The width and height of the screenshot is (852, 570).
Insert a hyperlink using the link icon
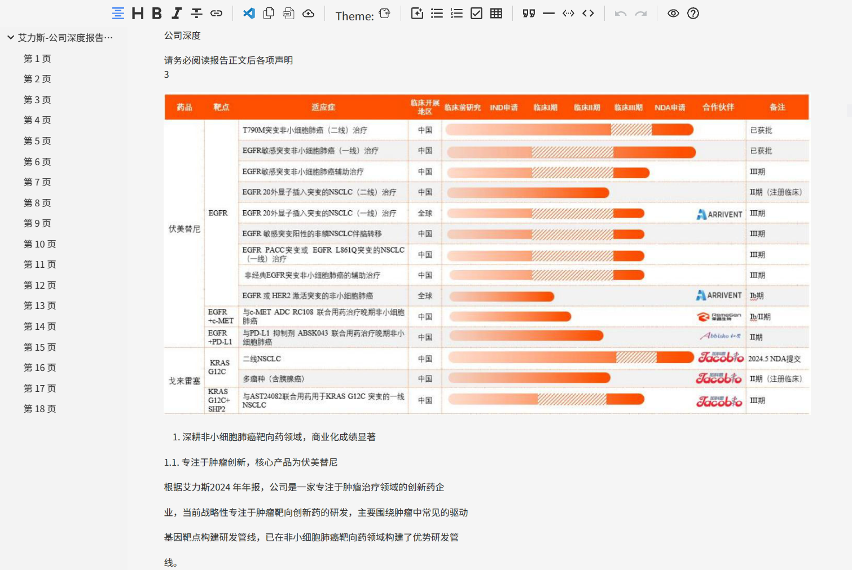[x=217, y=14]
